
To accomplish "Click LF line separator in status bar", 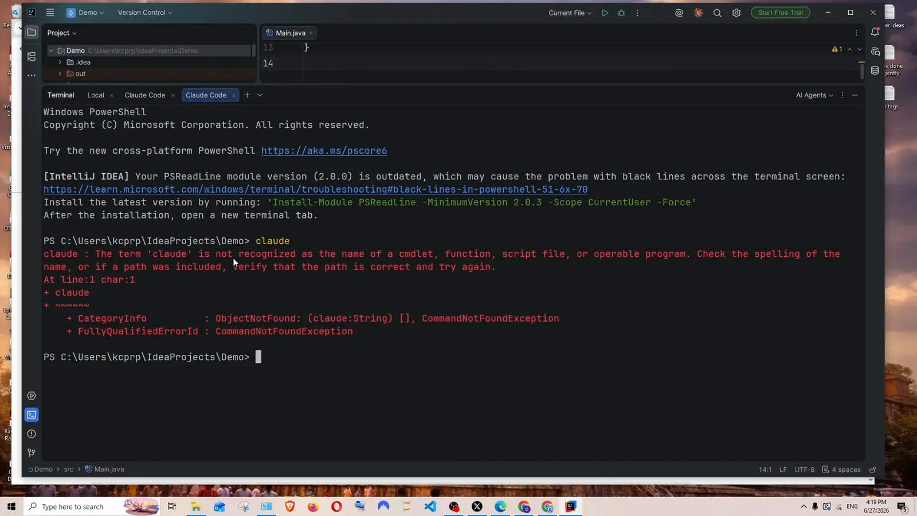I will [x=783, y=470].
